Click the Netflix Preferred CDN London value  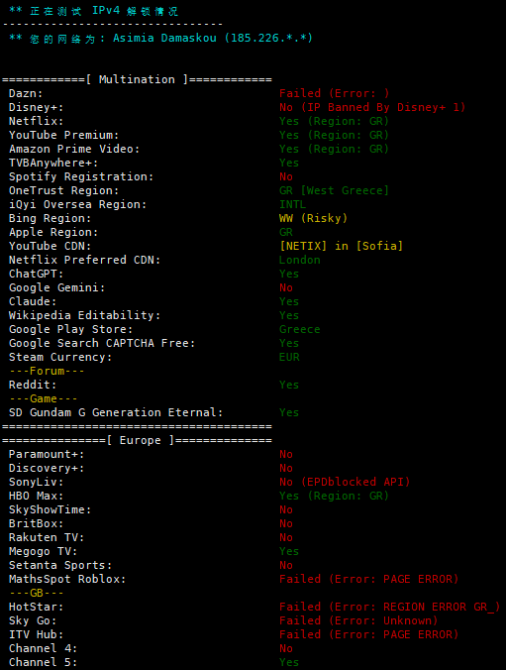tap(300, 261)
